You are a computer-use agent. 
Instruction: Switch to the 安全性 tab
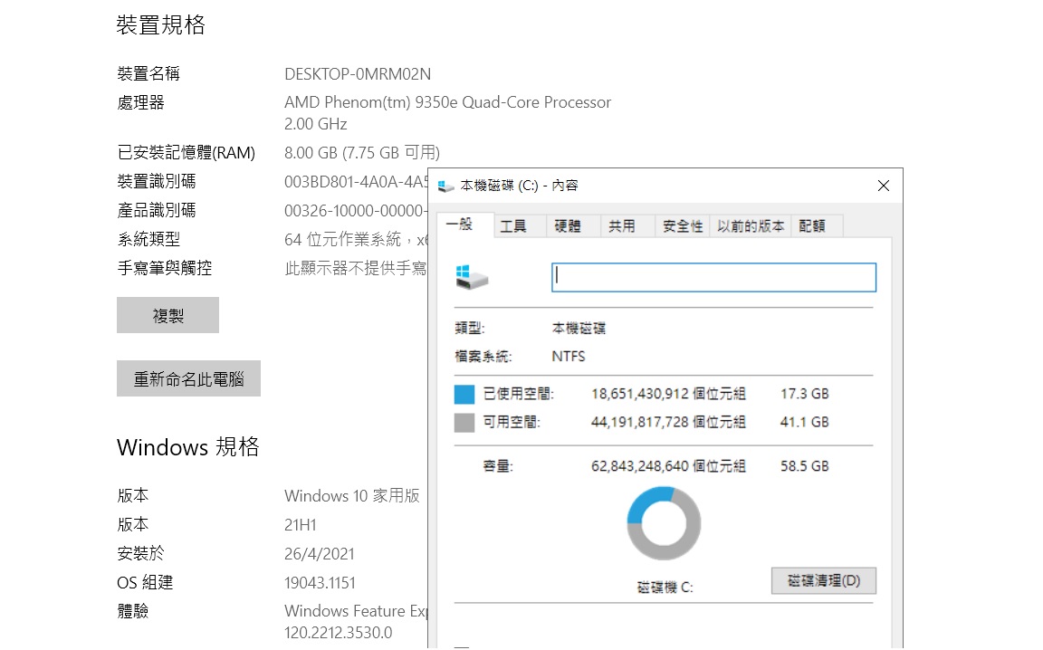[683, 226]
